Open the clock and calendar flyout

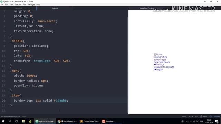pos(209,121)
